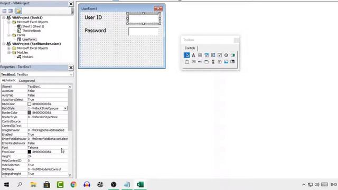Click View Code in Project toolbar
338x190 pixels.
pos(4,11)
